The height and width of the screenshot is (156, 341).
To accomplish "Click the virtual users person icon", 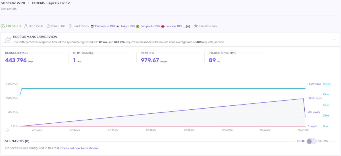I will pyautogui.click(x=26, y=26).
